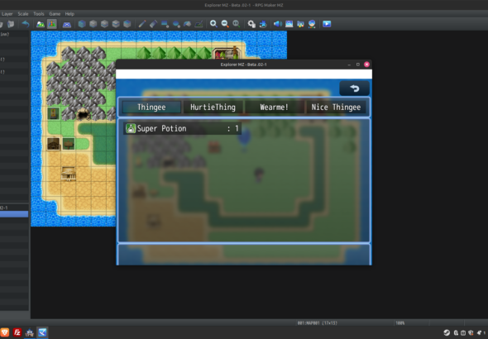Select the fourth layer cube icon
The image size is (488, 339).
[116, 24]
